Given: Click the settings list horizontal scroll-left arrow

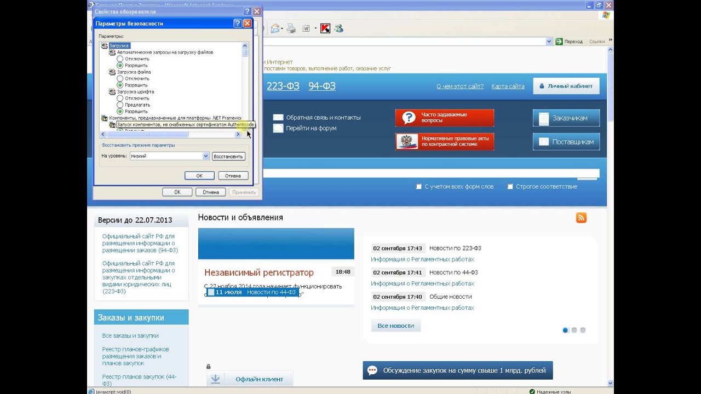Looking at the screenshot, I should [103, 135].
